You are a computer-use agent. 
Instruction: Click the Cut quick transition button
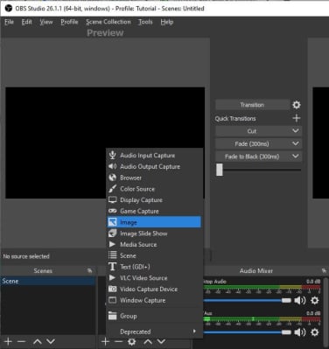pyautogui.click(x=252, y=131)
